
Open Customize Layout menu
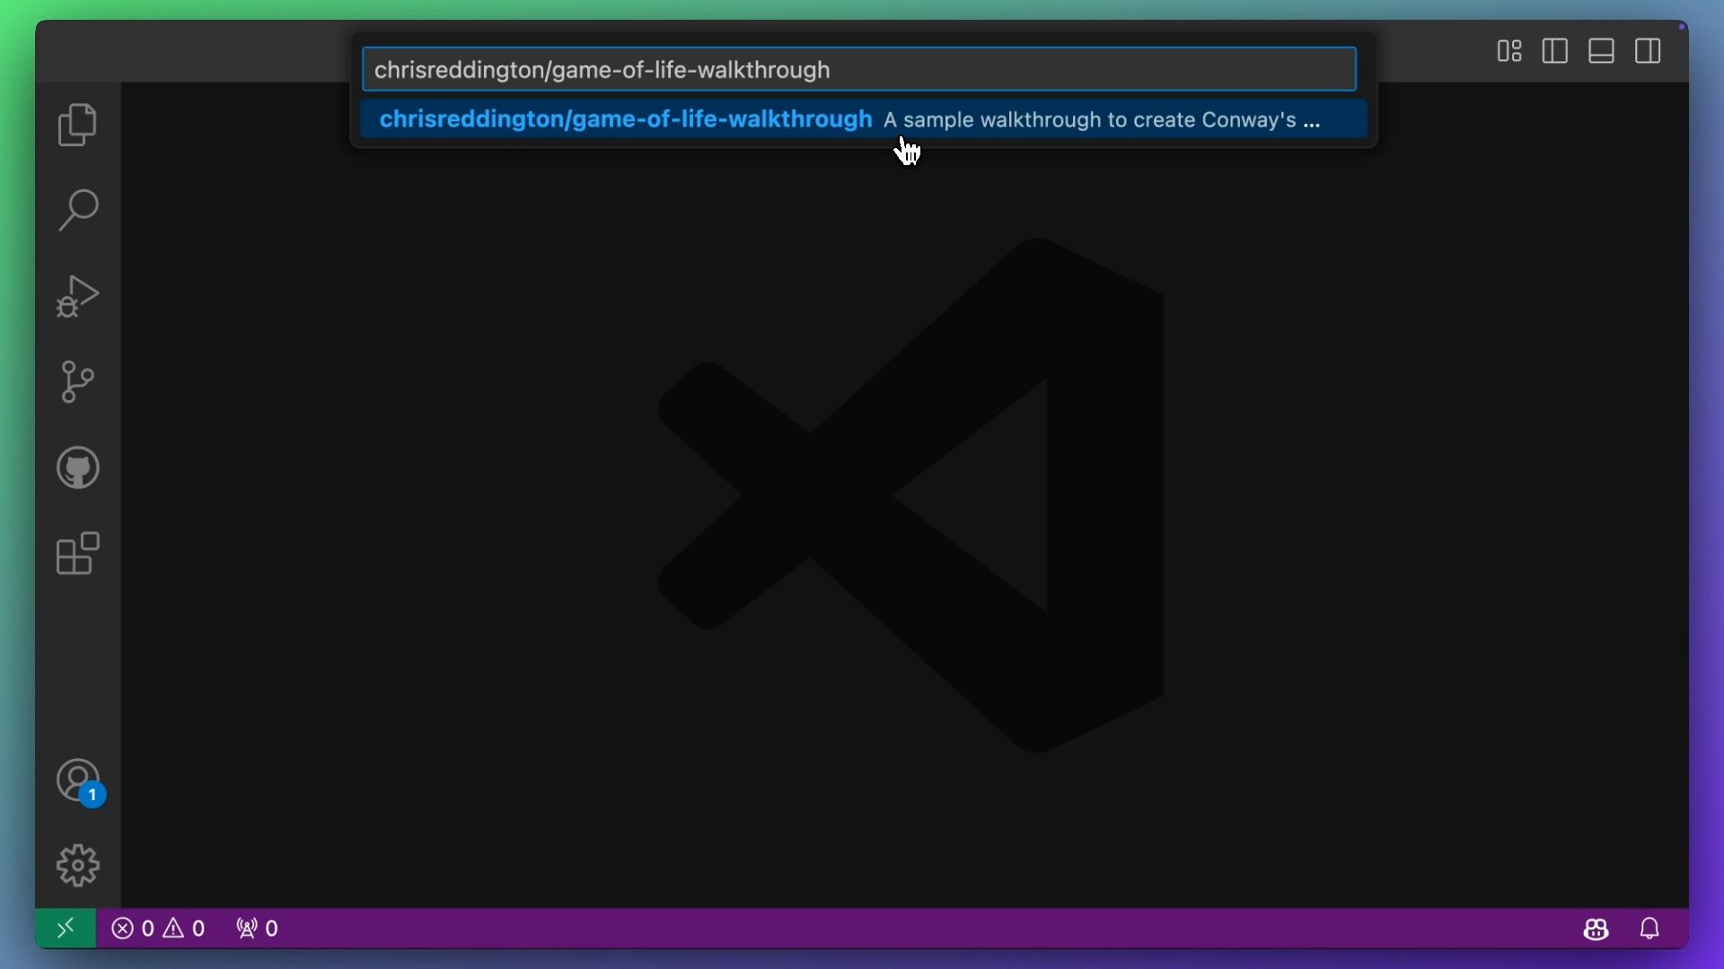[x=1509, y=51]
